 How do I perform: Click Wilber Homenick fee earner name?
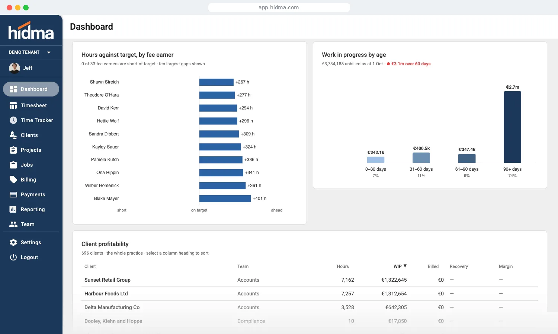[x=102, y=186]
